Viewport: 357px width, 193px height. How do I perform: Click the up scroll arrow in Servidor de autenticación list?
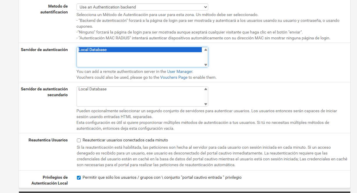[x=206, y=50]
